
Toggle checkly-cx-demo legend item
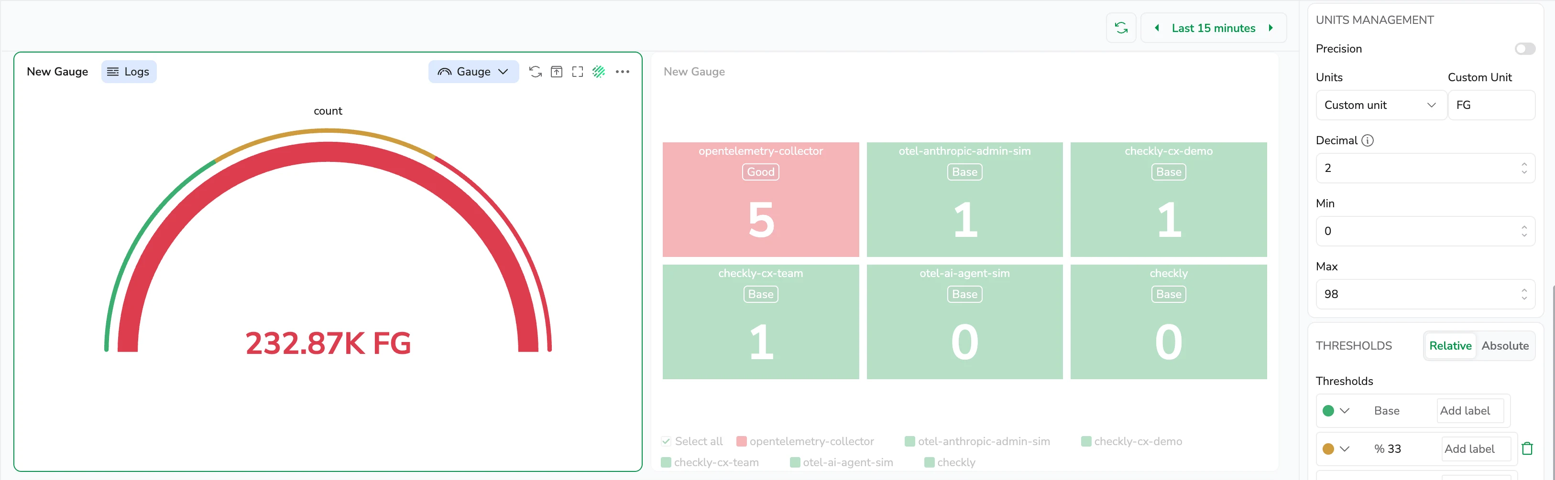tap(1132, 441)
